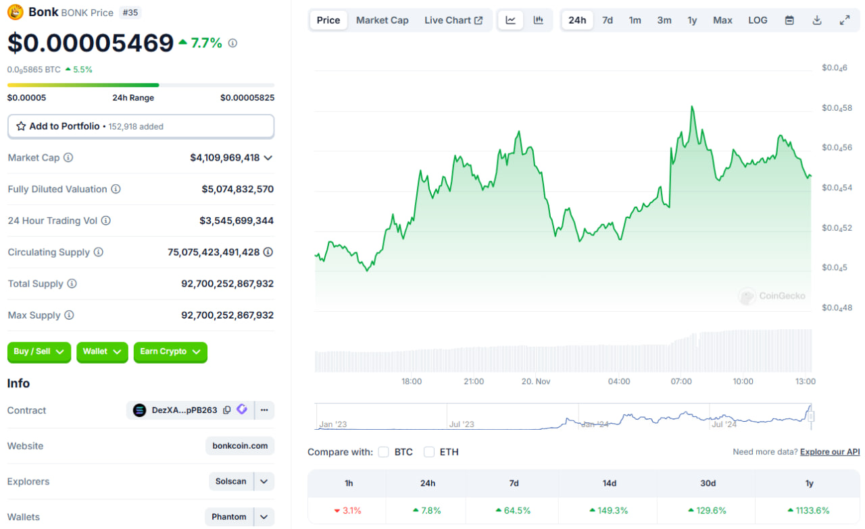Open the Earn Crypto dropdown
Image resolution: width=865 pixels, height=529 pixels.
tap(170, 352)
